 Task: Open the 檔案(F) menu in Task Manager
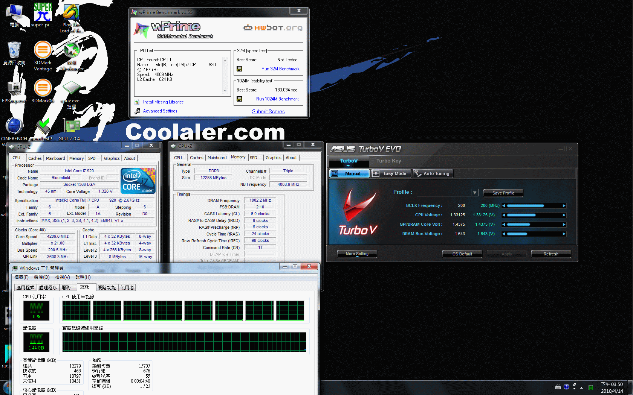(21, 277)
